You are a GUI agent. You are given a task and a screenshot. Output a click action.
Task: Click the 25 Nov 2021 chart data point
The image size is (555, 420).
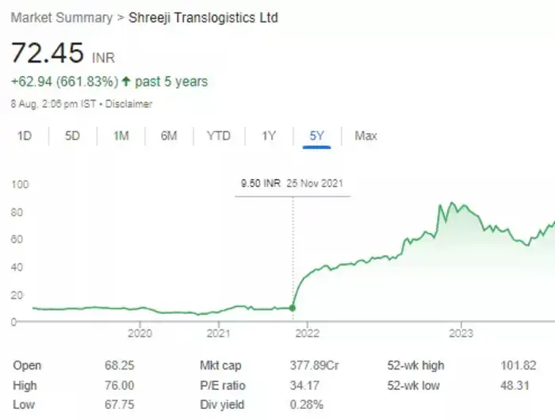tap(293, 307)
